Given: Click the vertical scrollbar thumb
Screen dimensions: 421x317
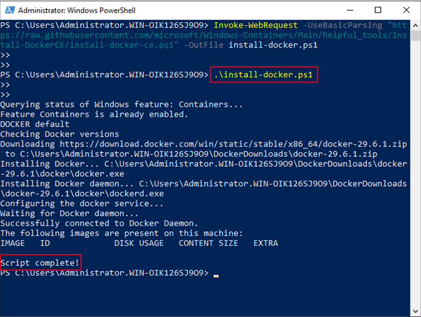Looking at the screenshot, I should (x=415, y=36).
